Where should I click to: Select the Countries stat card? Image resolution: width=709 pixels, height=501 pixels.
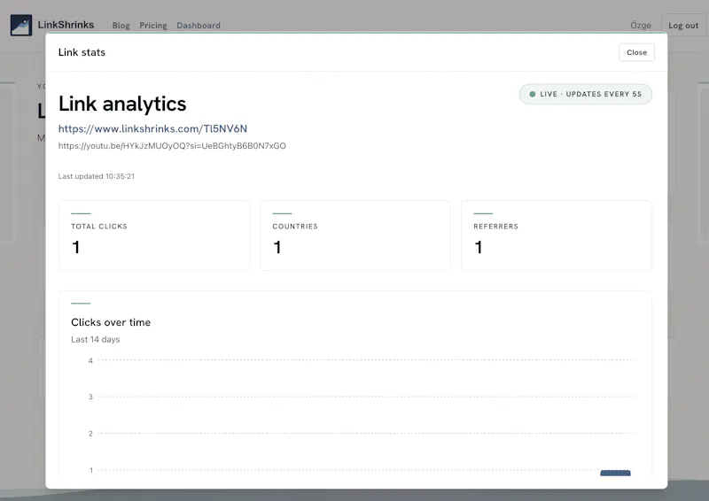[355, 235]
